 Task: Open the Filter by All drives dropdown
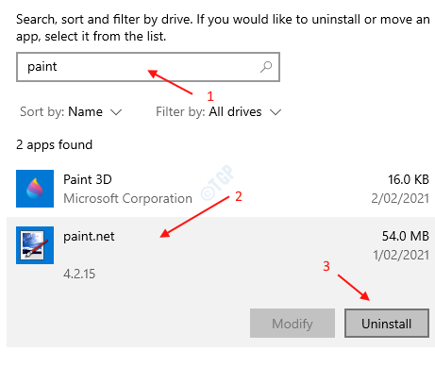219,111
